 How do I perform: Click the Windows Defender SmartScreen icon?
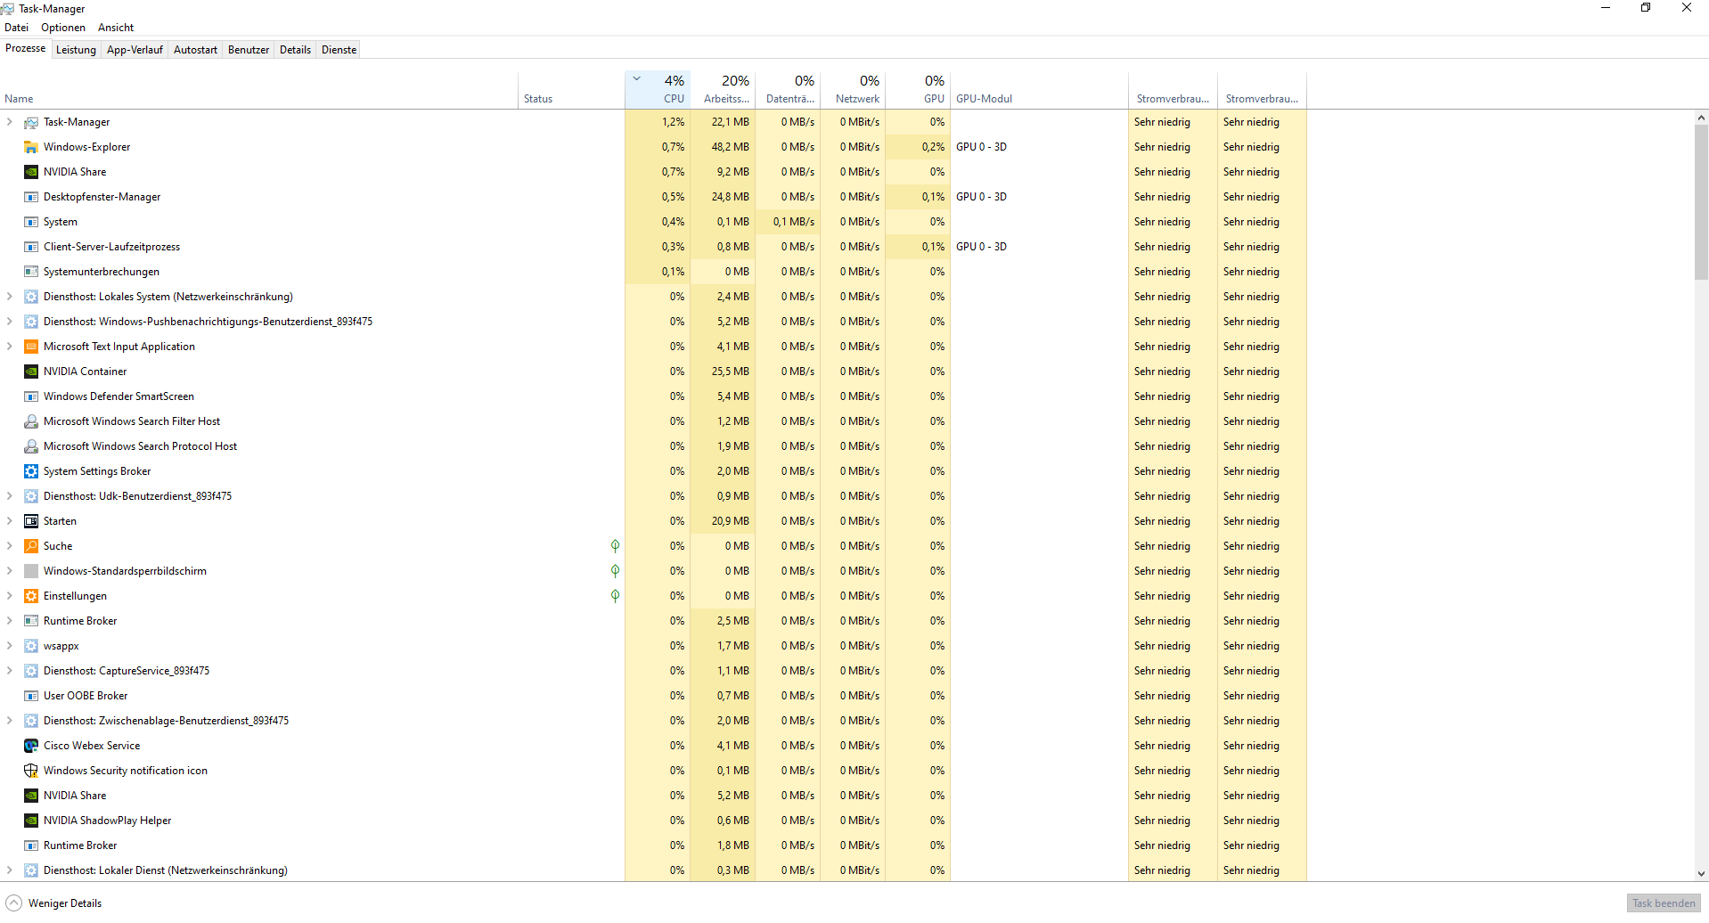click(31, 396)
